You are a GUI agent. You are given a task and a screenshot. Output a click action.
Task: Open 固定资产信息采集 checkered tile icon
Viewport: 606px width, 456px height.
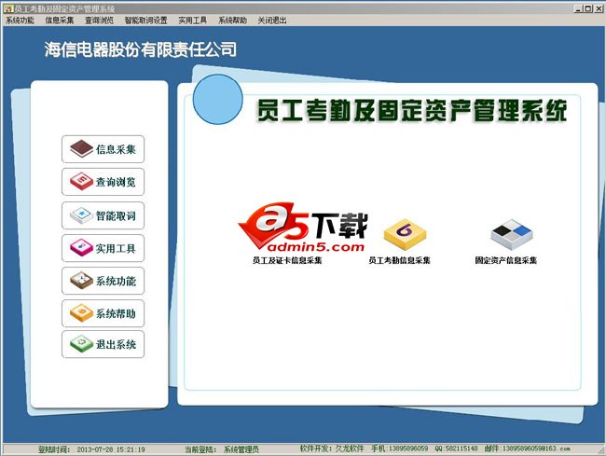[x=511, y=234]
